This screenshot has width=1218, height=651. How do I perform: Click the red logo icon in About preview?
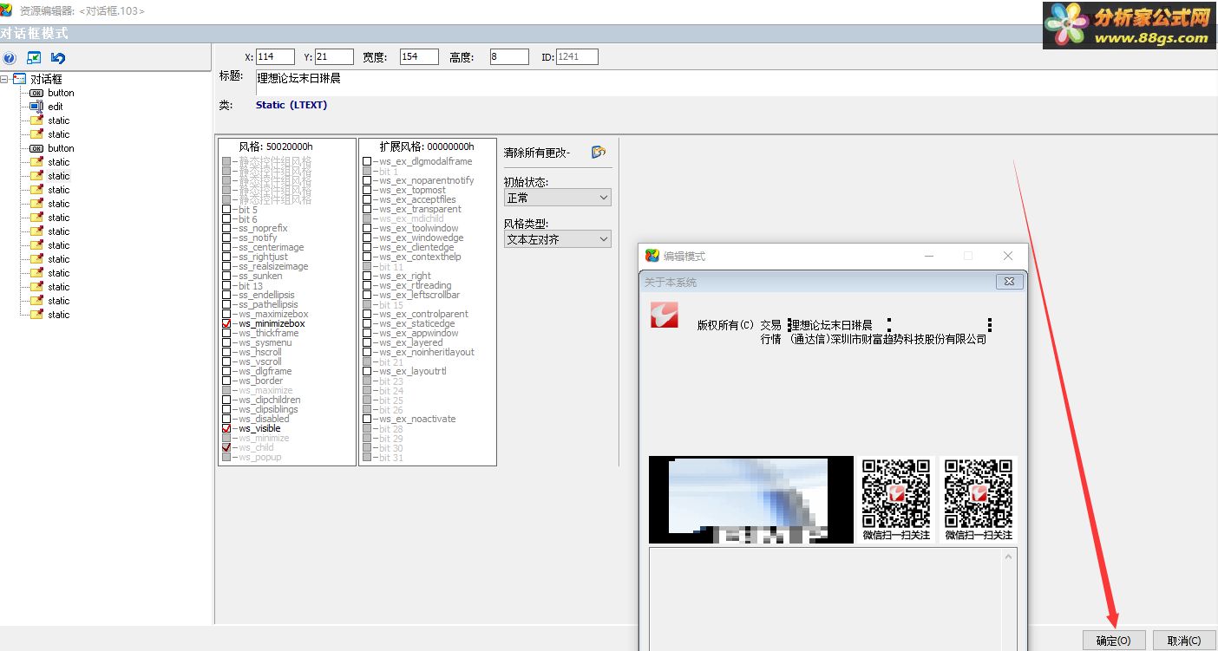(x=665, y=315)
